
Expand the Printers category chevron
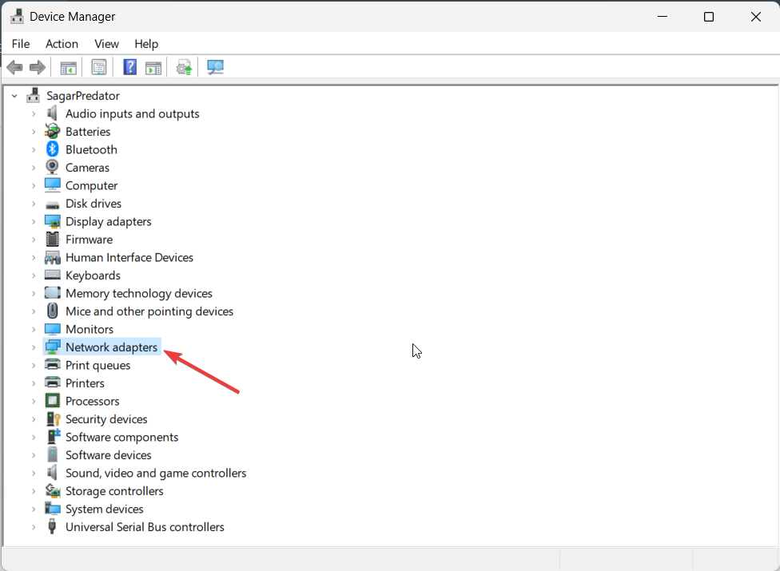tap(34, 383)
